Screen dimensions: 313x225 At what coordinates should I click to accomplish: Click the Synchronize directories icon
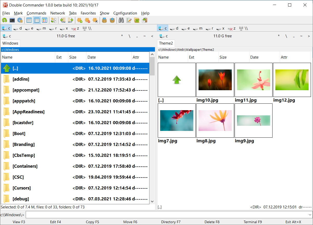click(137, 20)
